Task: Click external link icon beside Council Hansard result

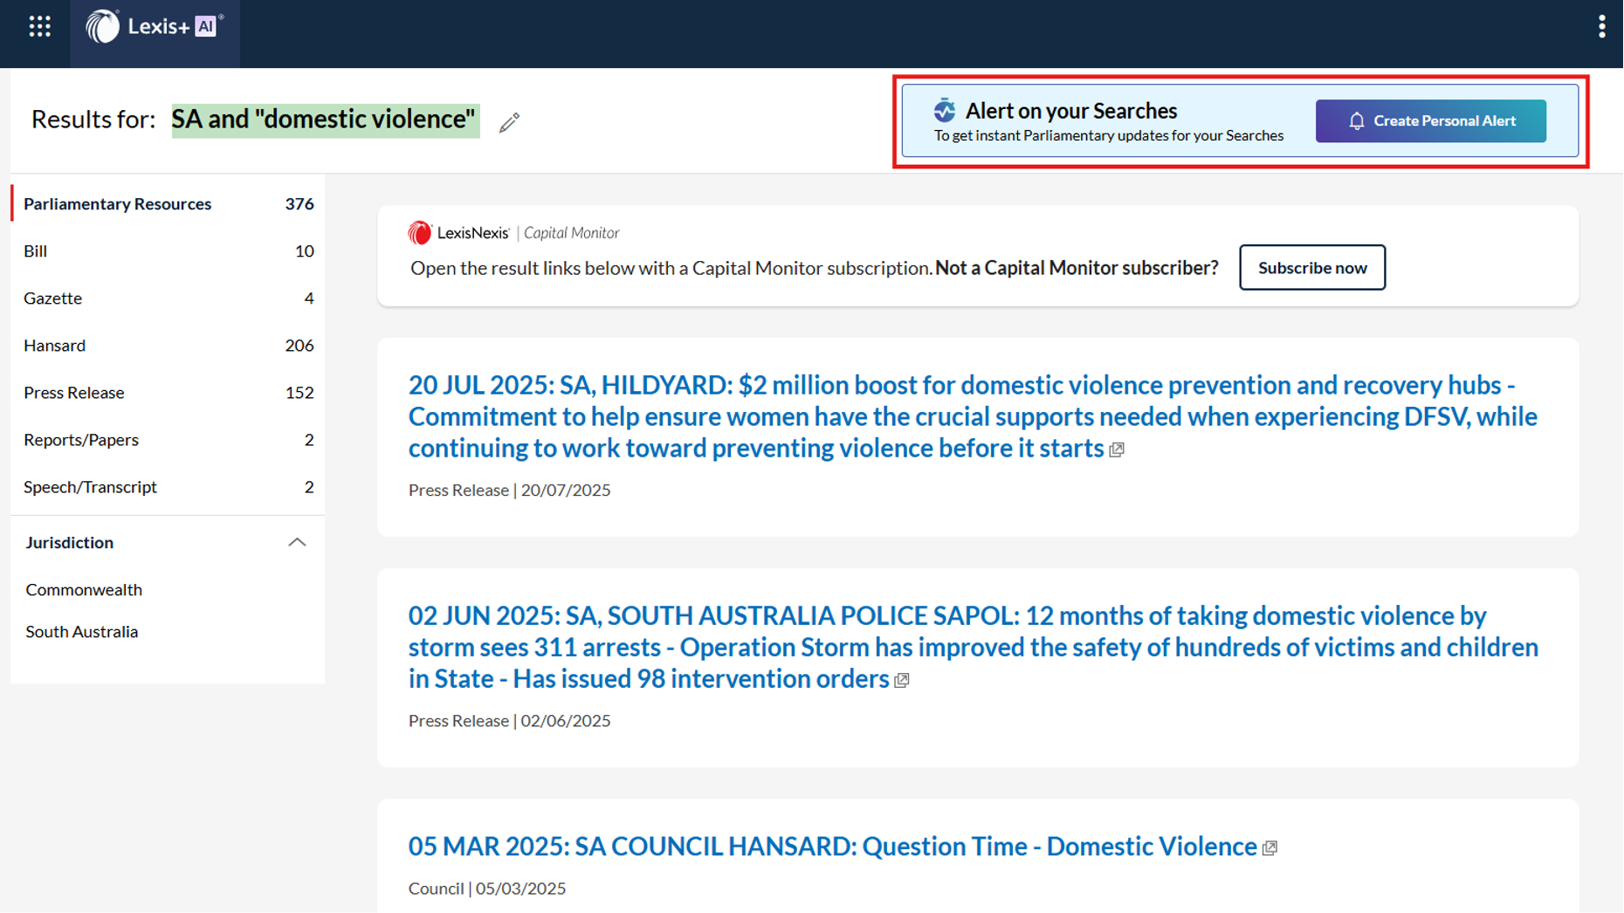Action: [x=1270, y=848]
